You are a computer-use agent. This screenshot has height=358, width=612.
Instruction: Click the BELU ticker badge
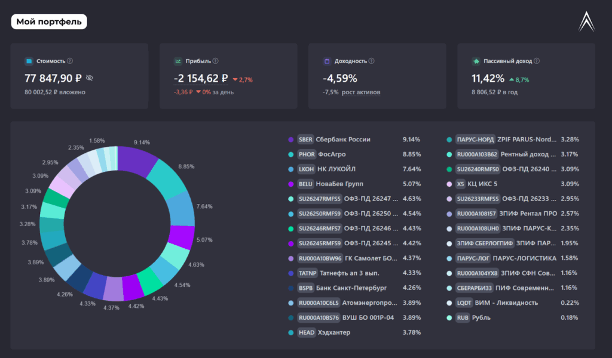coord(305,184)
